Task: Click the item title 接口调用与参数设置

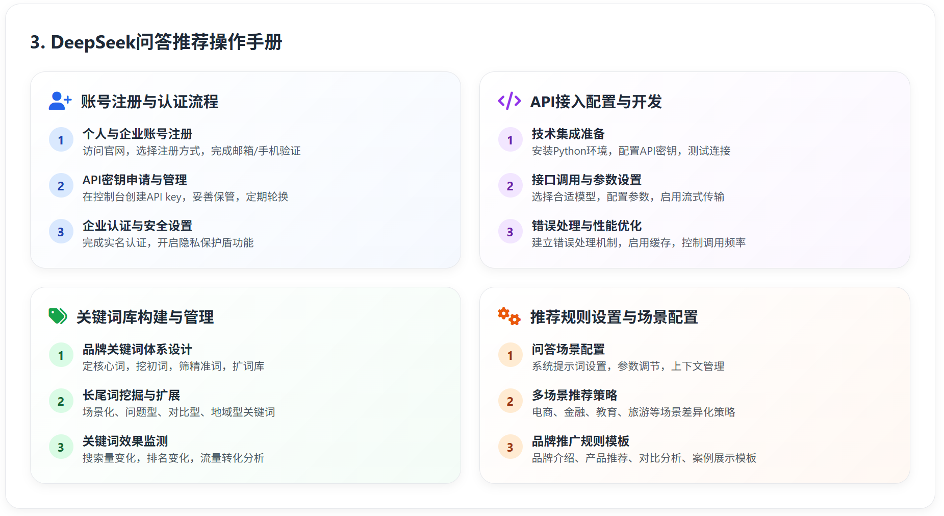Action: [x=586, y=180]
